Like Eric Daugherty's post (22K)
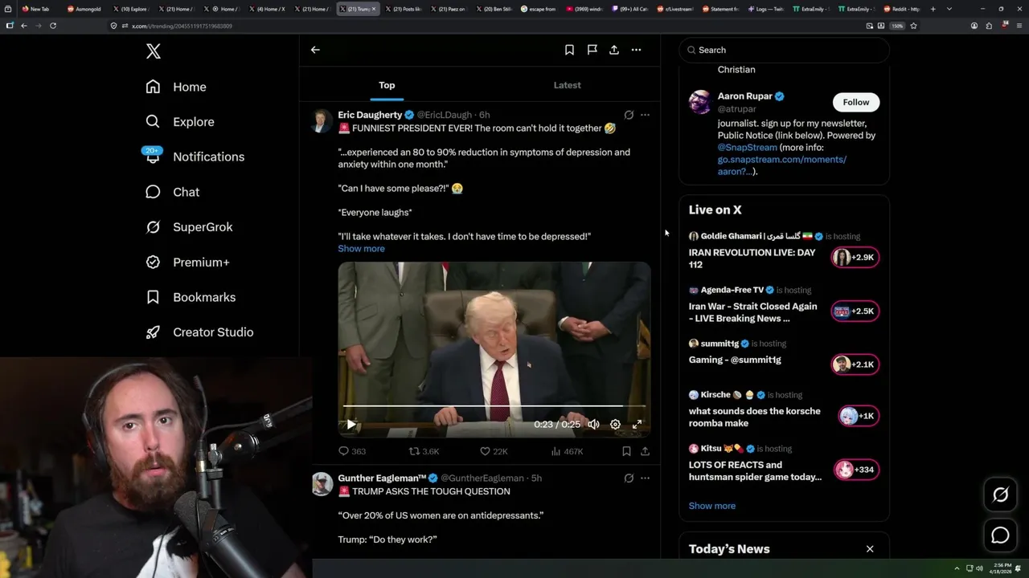Screen dimensions: 1029x578 pyautogui.click(x=494, y=452)
